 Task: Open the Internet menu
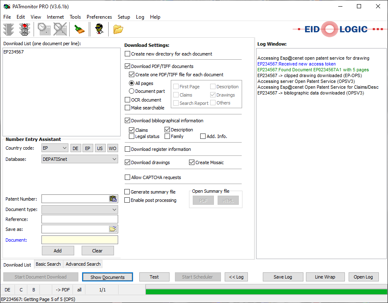click(55, 17)
